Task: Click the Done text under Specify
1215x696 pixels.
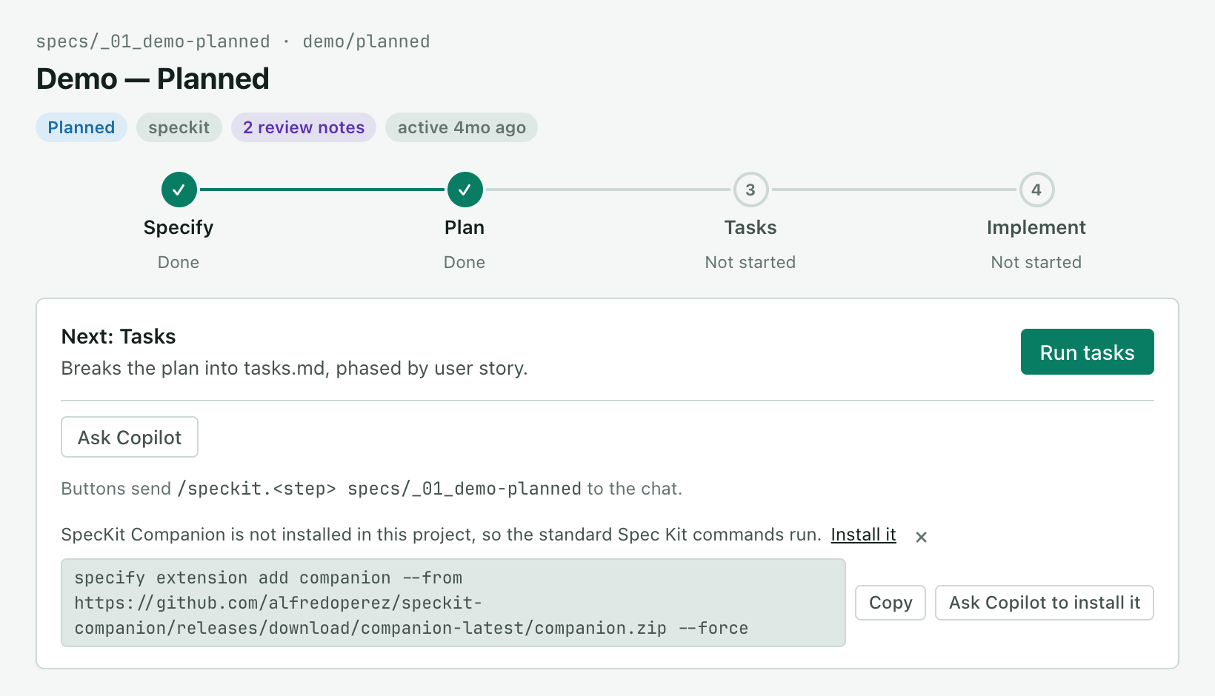Action: pos(179,262)
